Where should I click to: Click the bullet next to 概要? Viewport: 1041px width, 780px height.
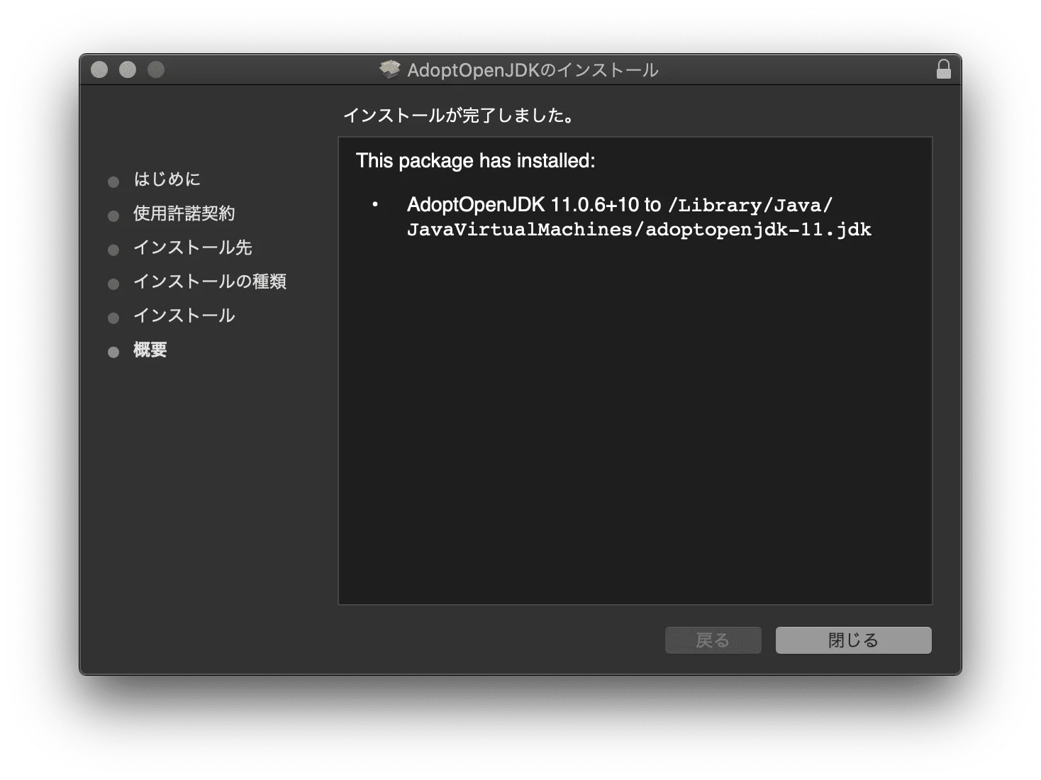pyautogui.click(x=113, y=352)
